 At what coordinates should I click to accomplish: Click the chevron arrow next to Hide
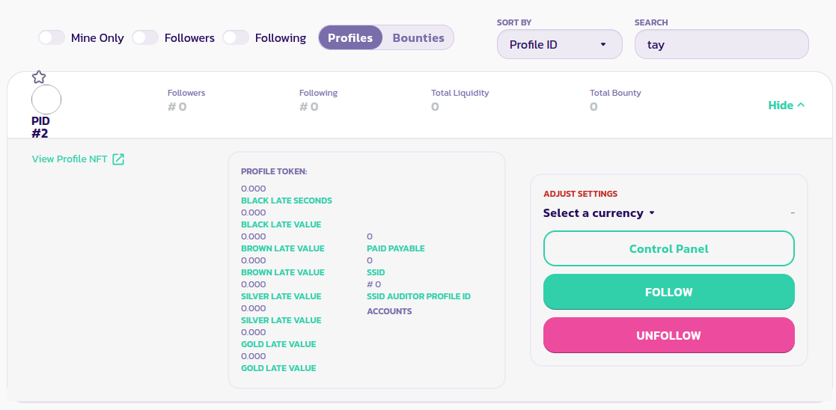point(802,105)
